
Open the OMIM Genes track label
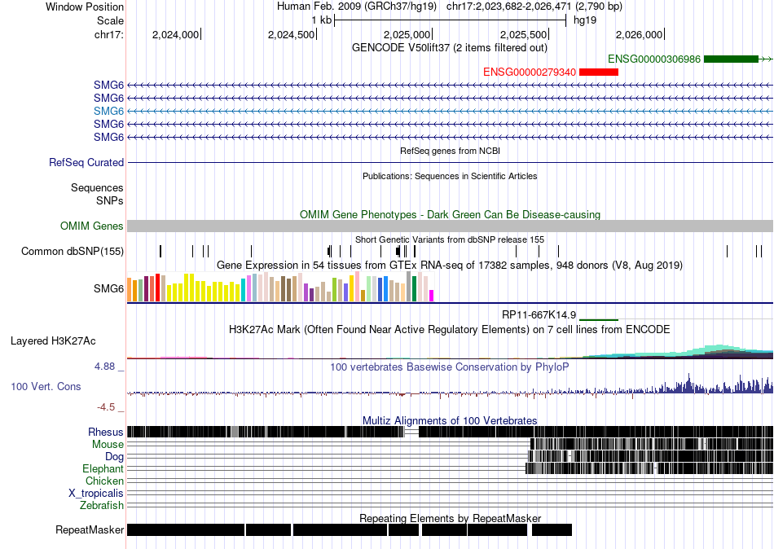[x=92, y=226]
